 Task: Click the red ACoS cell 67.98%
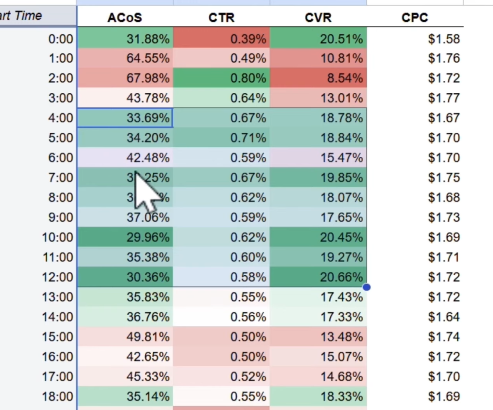tap(125, 78)
